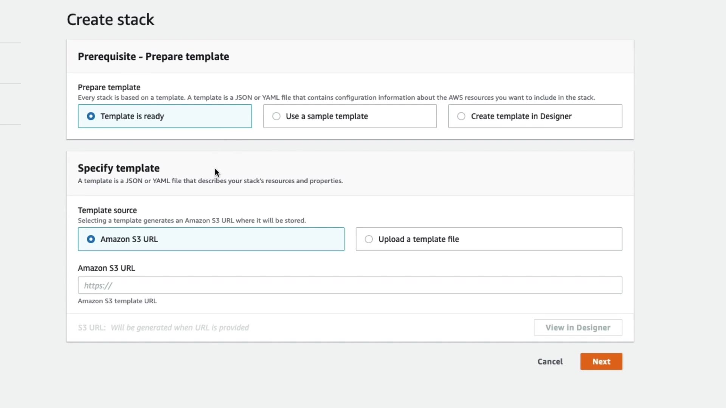Viewport: 726px width, 408px height.
Task: Click the 'Amazon S3 template URL' helper text
Action: (x=117, y=301)
